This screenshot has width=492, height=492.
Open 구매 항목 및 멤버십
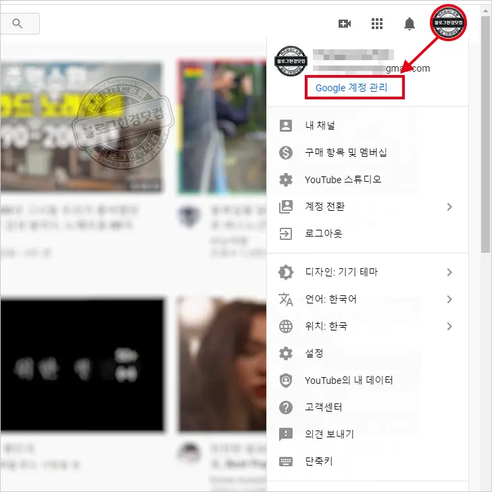[x=367, y=153]
